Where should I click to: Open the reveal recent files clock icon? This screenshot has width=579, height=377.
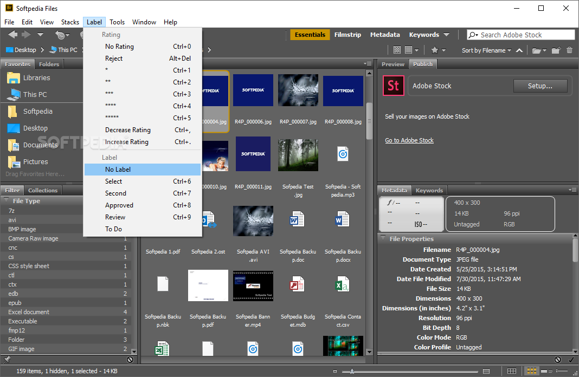[x=62, y=35]
